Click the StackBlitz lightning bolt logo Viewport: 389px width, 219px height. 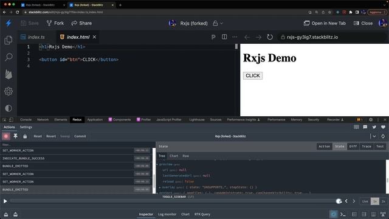(9, 23)
